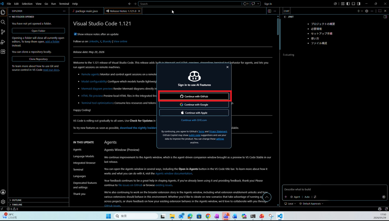
Task: Open the Selection menu
Action: pyautogui.click(x=27, y=4)
